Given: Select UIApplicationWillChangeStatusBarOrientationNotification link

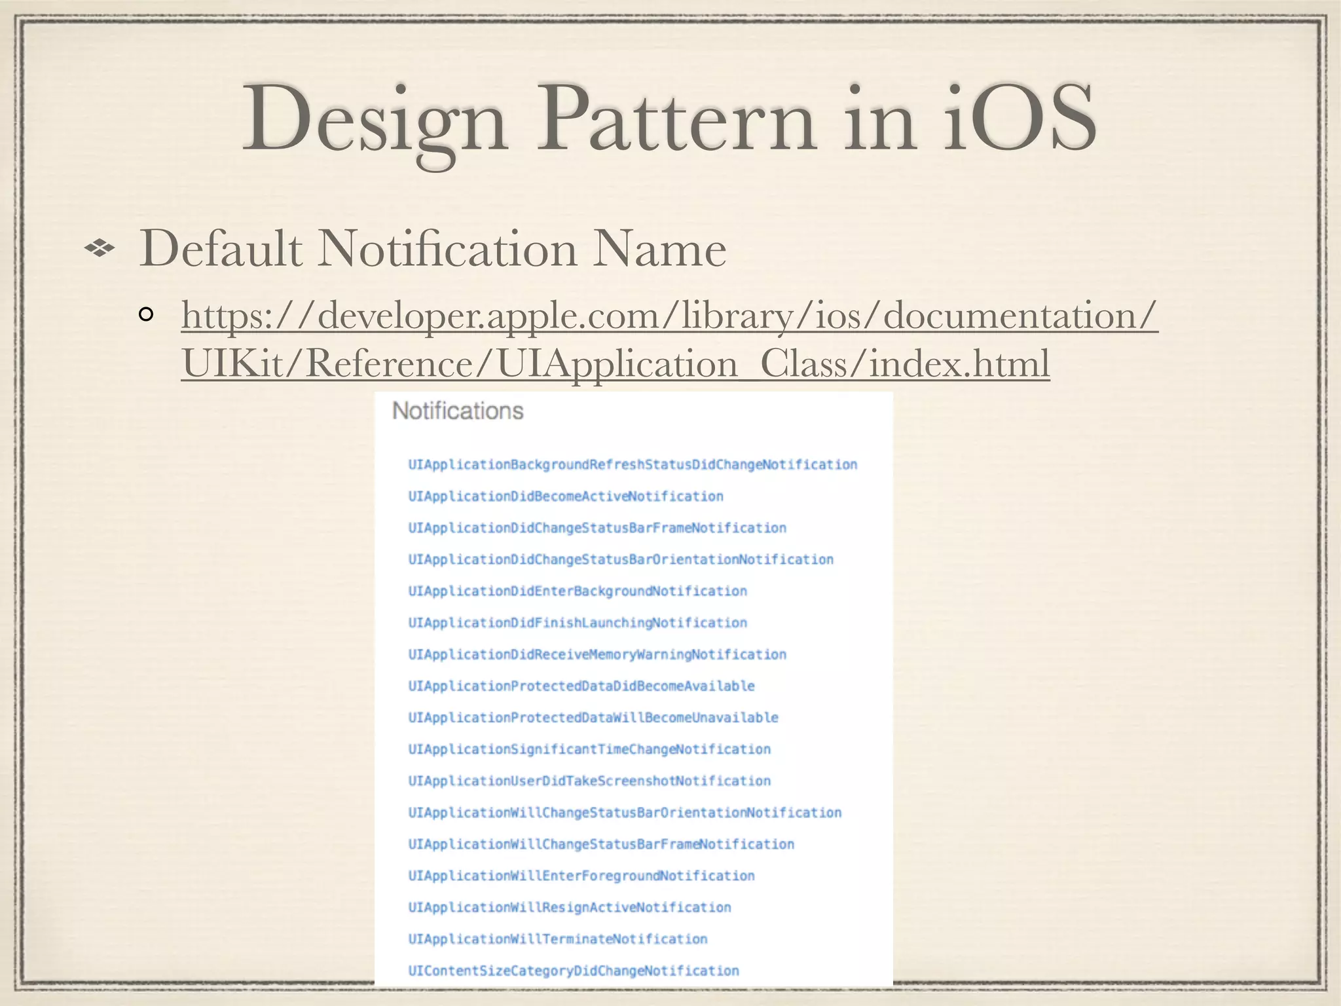Looking at the screenshot, I should (x=625, y=813).
